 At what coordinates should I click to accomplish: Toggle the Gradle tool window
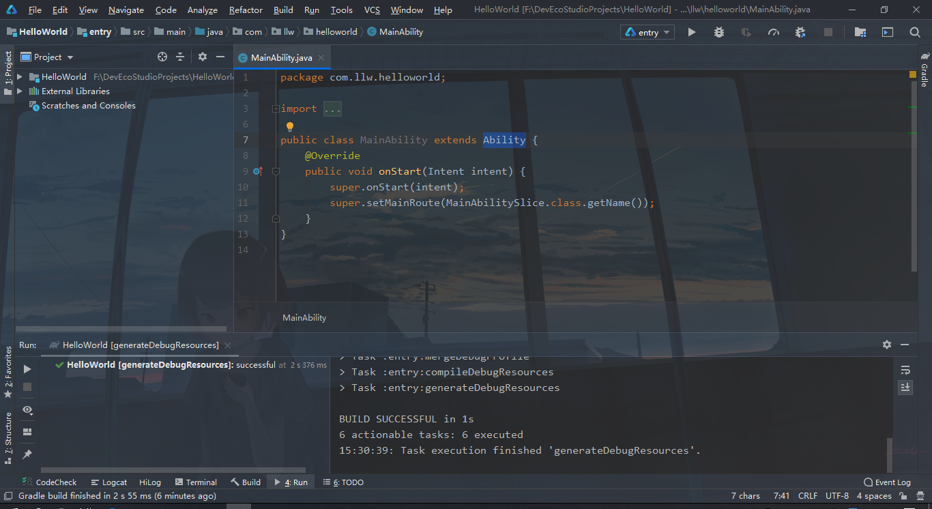[924, 70]
